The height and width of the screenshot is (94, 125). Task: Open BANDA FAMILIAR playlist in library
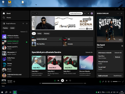(x=15, y=42)
